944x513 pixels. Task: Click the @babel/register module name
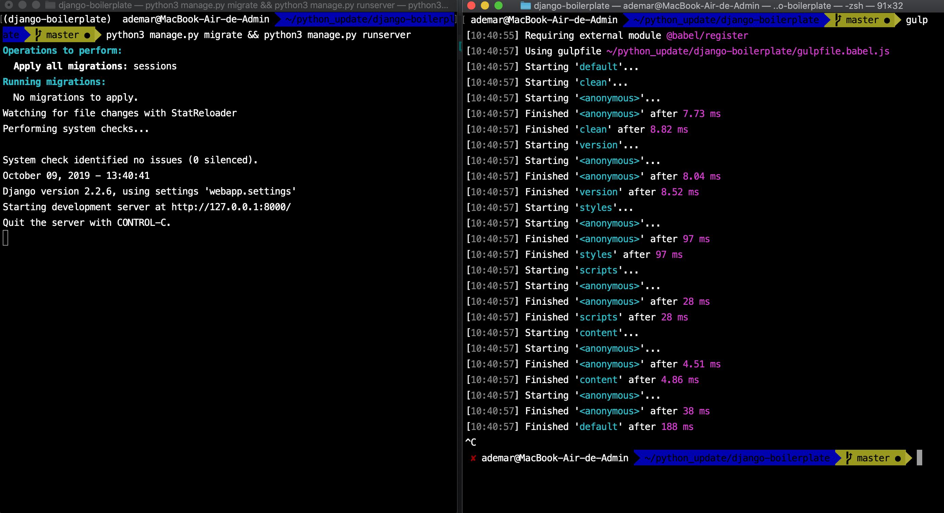[707, 36]
